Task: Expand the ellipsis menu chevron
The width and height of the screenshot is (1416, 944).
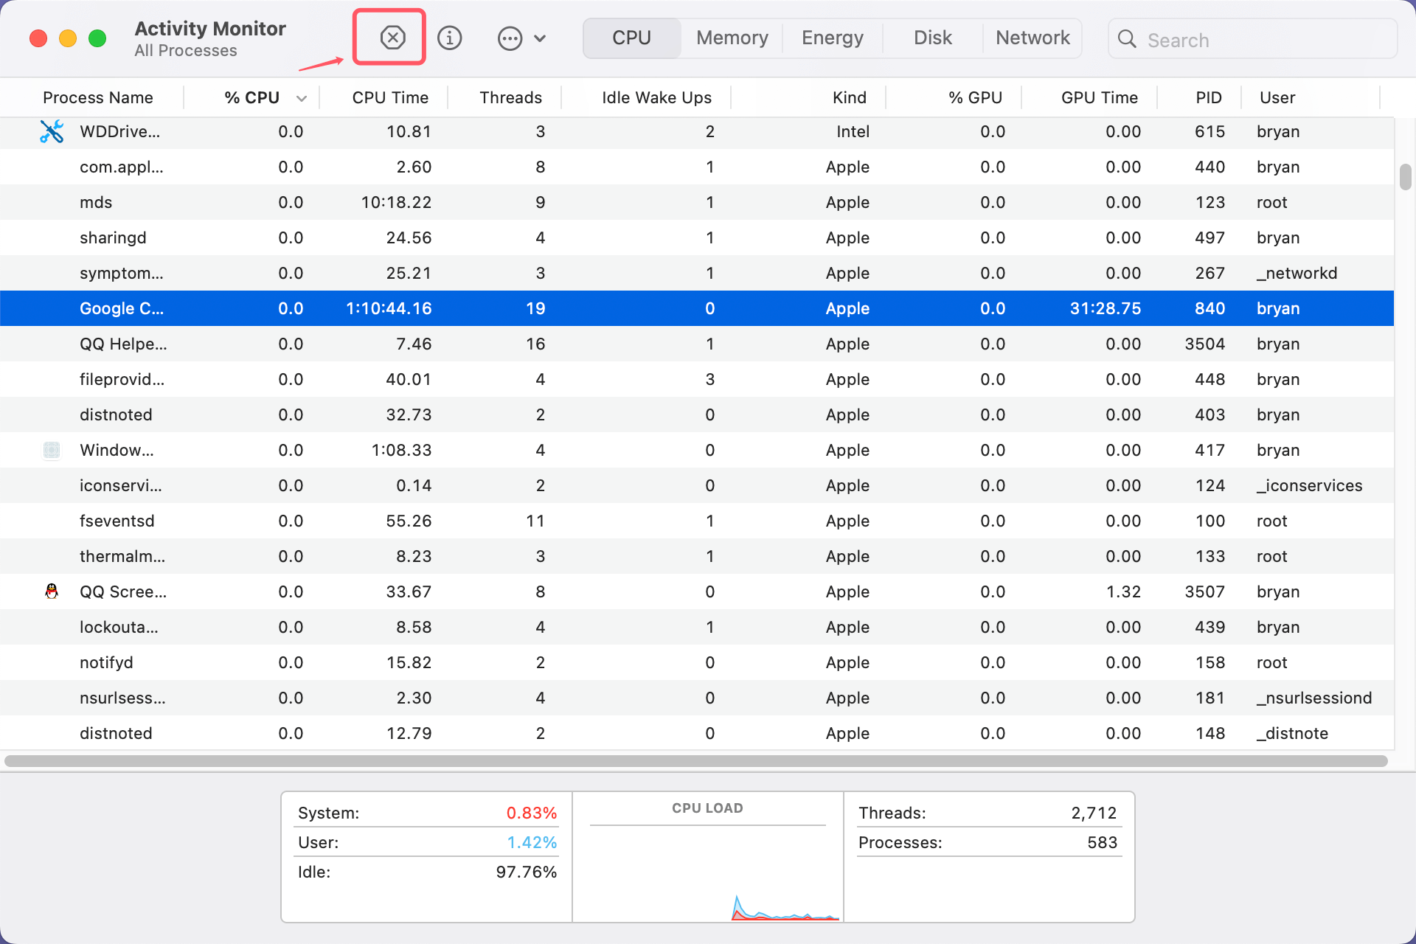Action: tap(541, 38)
